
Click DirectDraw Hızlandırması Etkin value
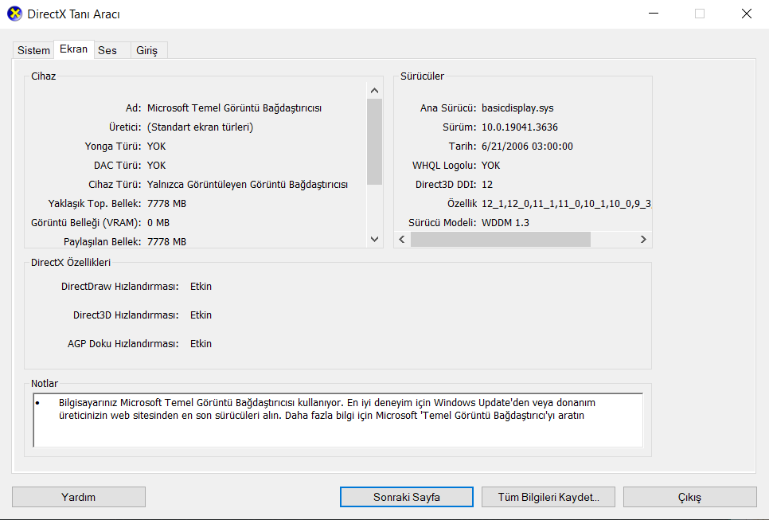coord(201,287)
